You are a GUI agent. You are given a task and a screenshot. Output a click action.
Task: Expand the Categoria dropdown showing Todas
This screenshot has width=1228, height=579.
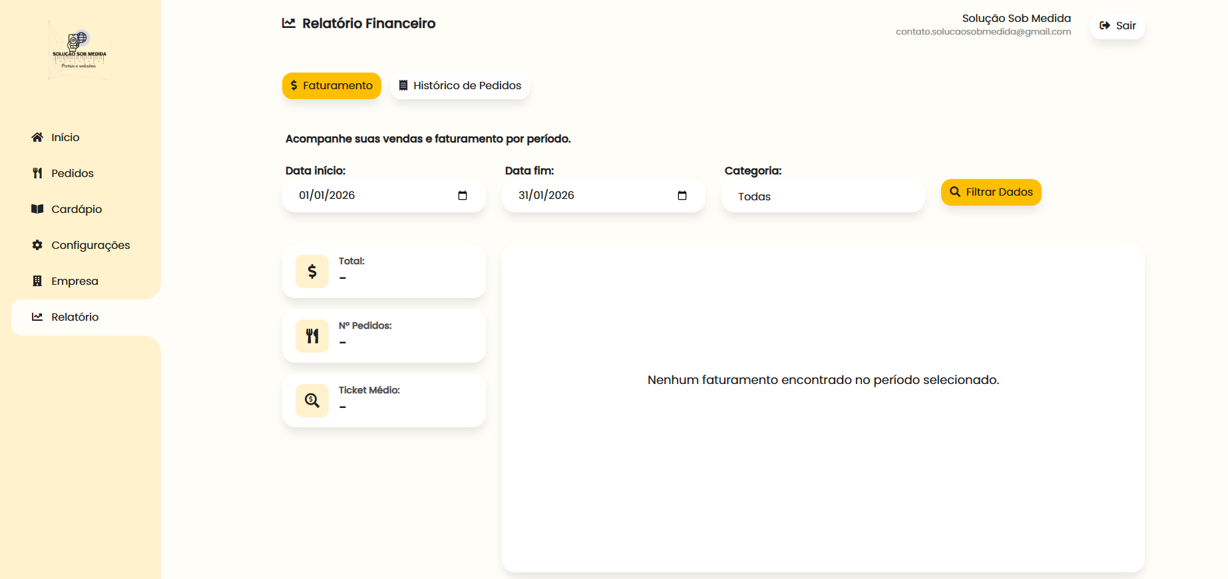(x=823, y=196)
